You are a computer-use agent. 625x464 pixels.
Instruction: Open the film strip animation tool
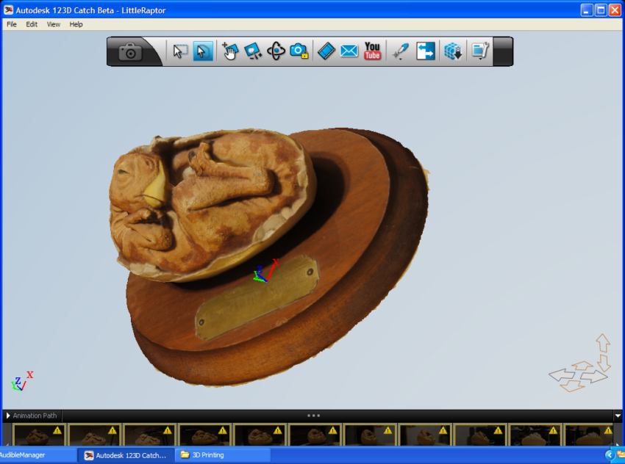tap(326, 51)
